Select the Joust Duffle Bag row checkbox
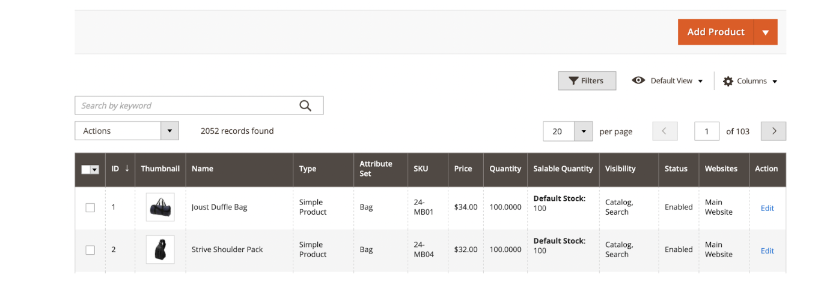The height and width of the screenshot is (289, 827). point(90,207)
